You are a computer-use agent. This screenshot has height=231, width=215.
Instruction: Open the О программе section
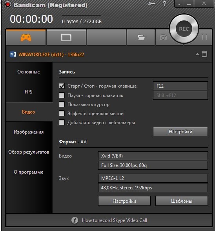pos(29,172)
